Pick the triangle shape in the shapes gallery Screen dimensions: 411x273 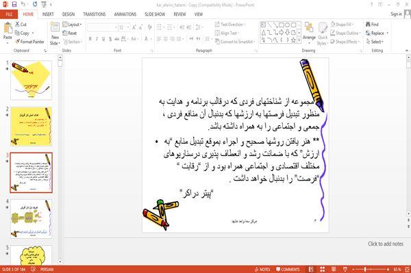(x=263, y=32)
